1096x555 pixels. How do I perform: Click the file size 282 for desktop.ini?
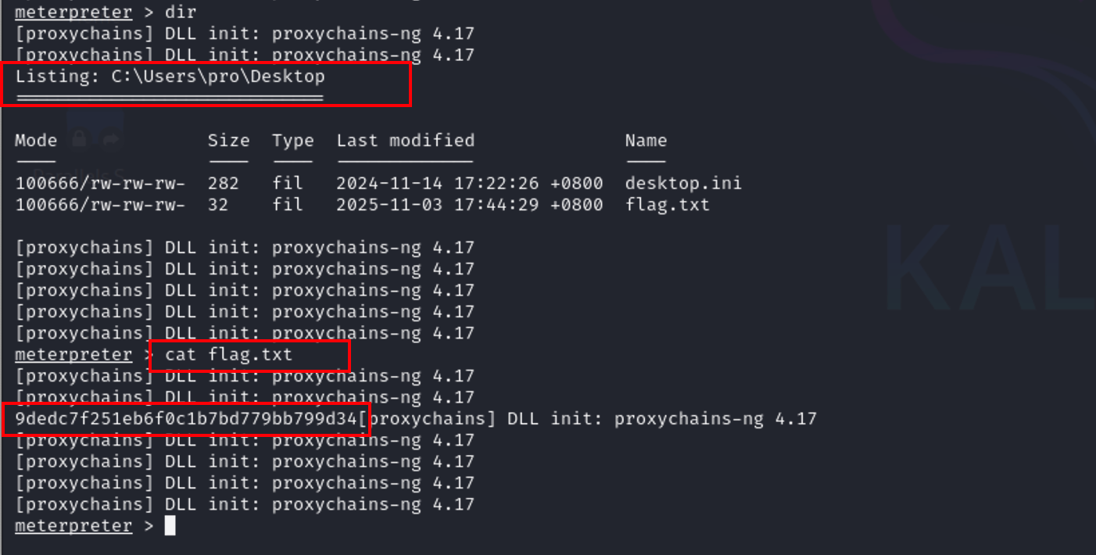click(224, 184)
